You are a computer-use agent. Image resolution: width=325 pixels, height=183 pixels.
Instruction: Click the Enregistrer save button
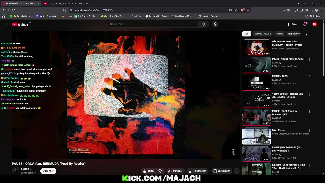221,171
